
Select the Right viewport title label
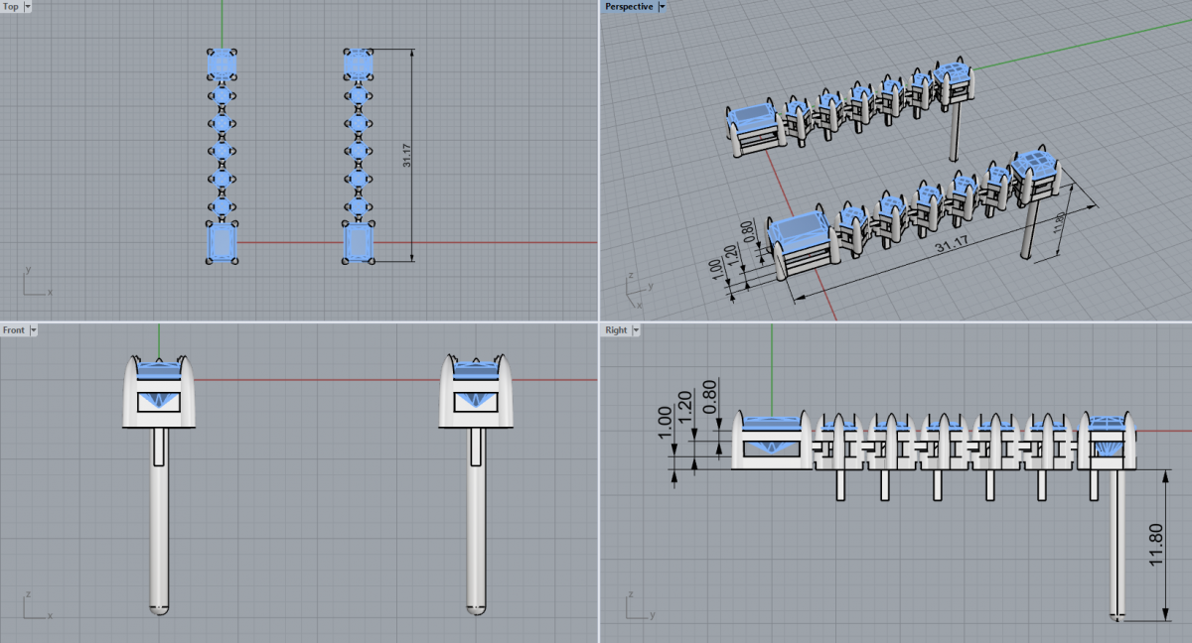pyautogui.click(x=616, y=329)
